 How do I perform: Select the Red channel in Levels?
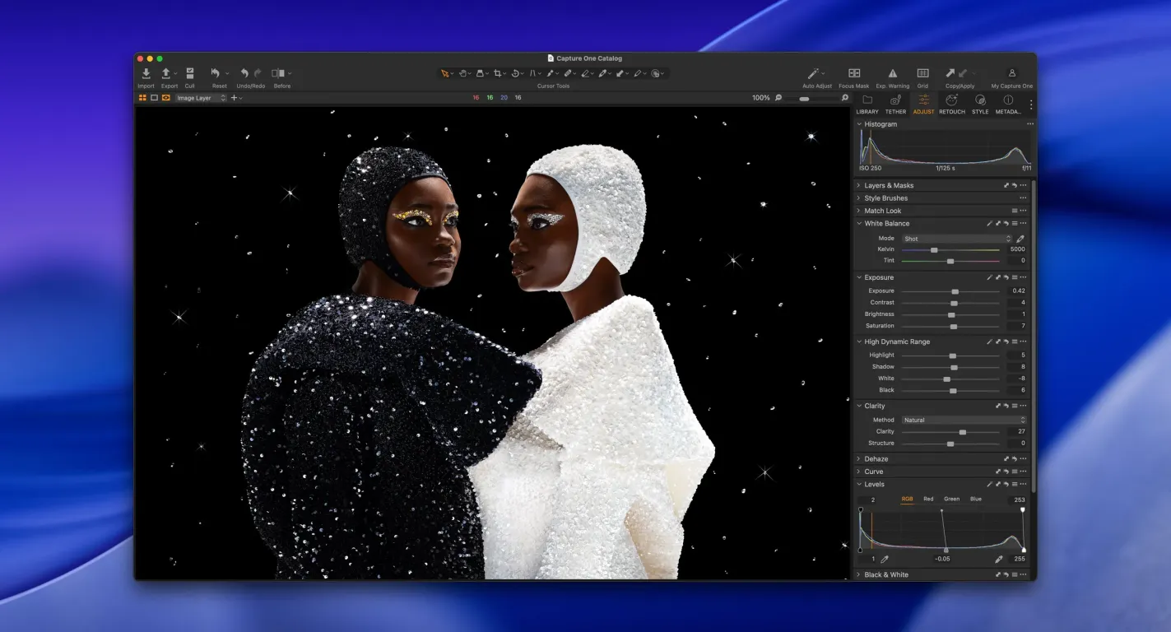point(928,498)
